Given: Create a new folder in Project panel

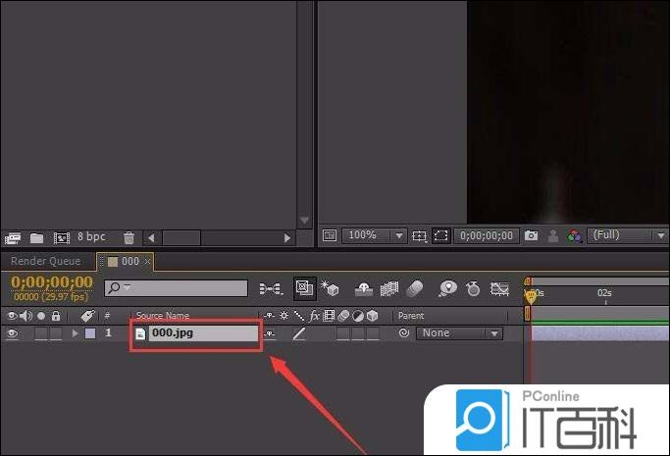Looking at the screenshot, I should 36,238.
